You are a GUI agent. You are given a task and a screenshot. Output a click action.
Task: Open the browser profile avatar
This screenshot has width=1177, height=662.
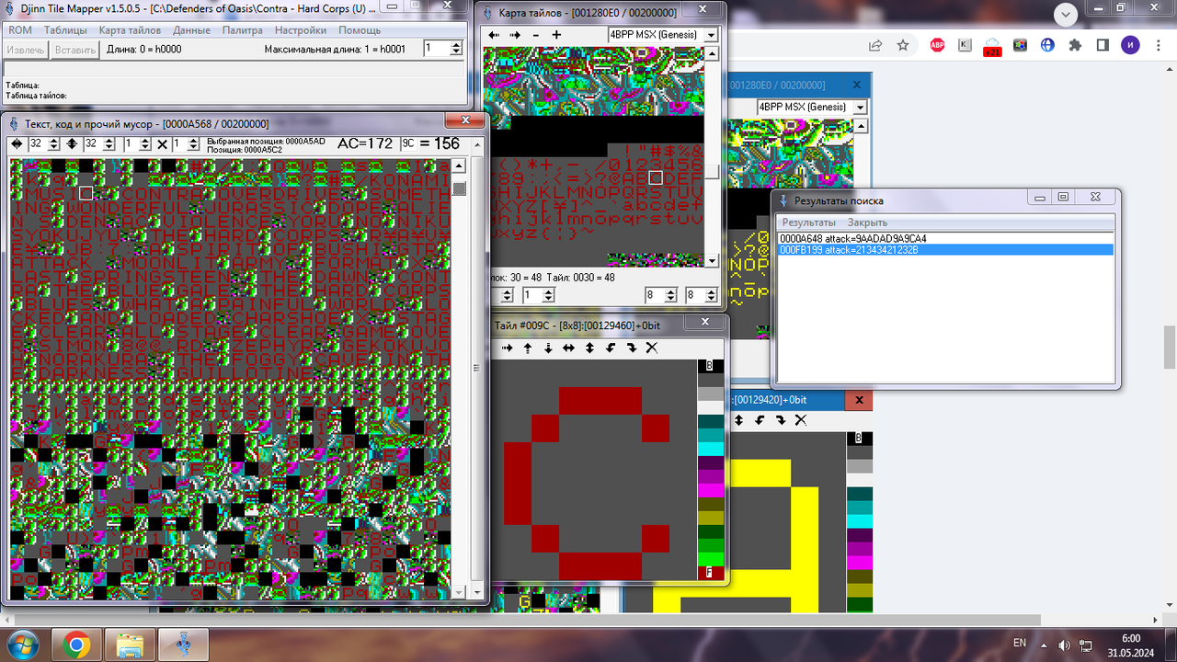1130,45
